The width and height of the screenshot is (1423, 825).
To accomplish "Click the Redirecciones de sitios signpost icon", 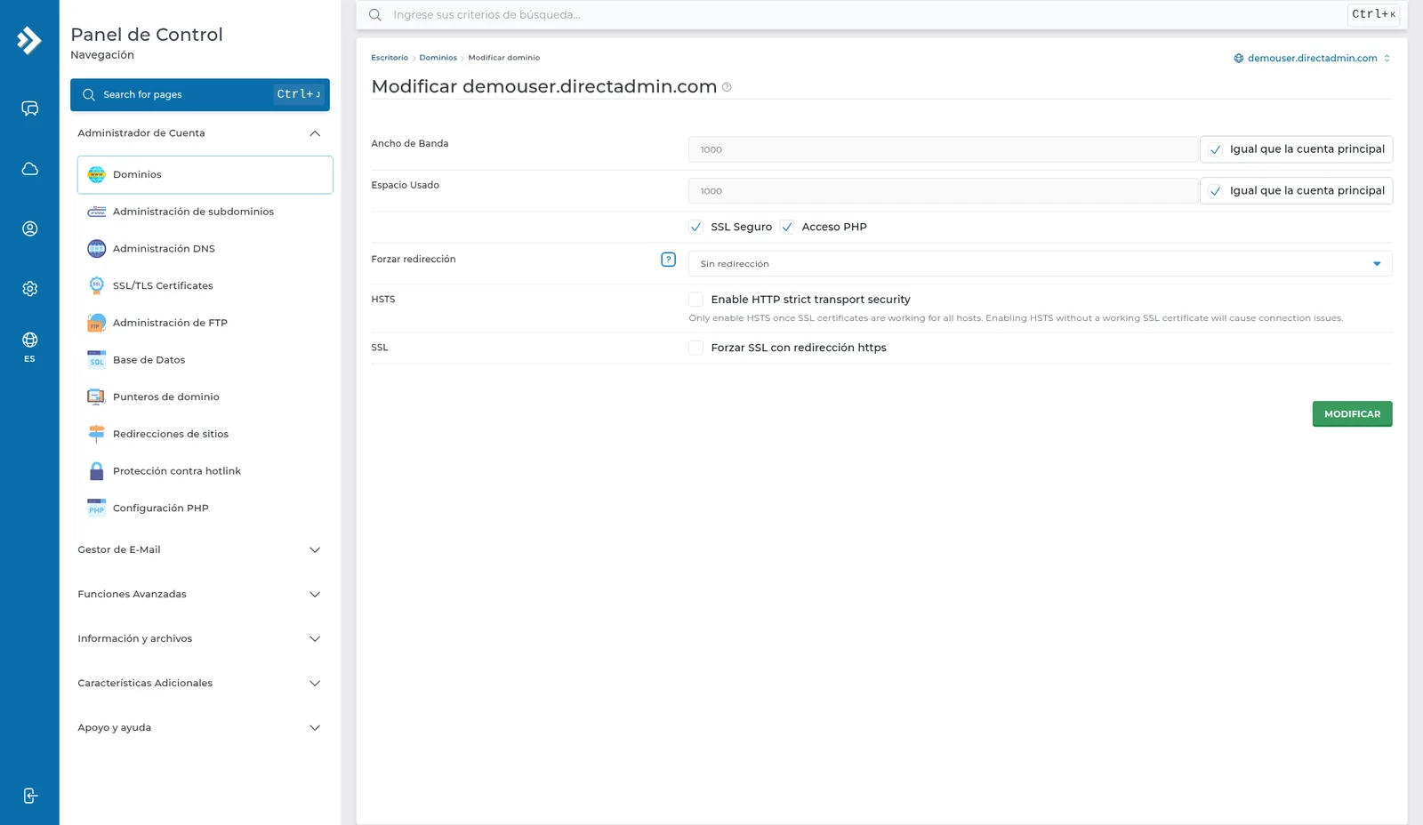I will click(97, 434).
